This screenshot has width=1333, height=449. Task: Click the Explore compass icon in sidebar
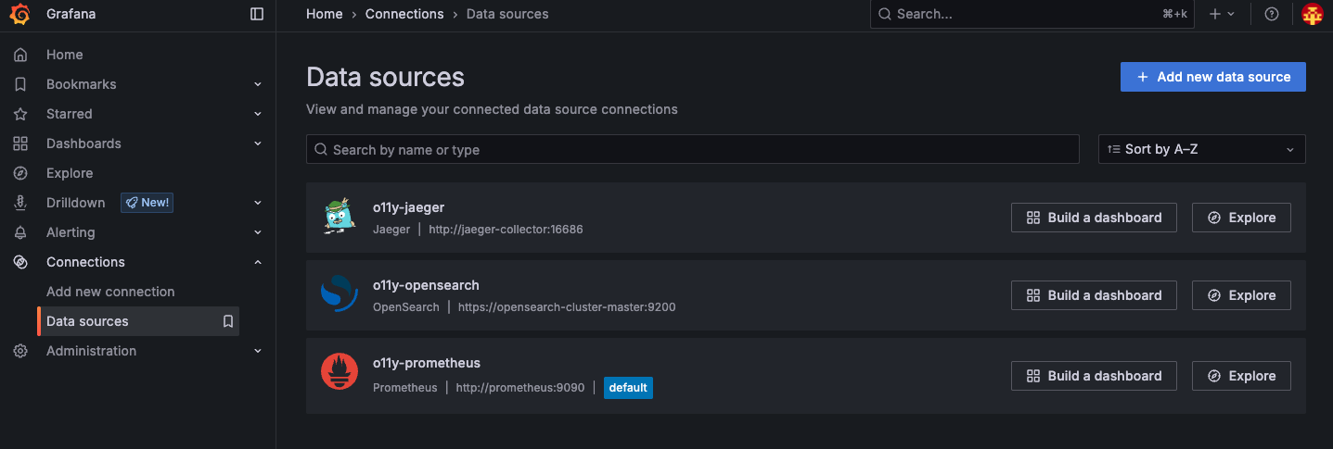coord(20,173)
